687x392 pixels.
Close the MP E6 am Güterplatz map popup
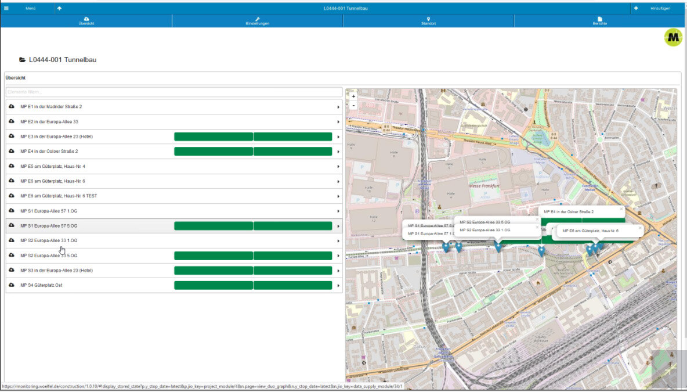pos(640,228)
